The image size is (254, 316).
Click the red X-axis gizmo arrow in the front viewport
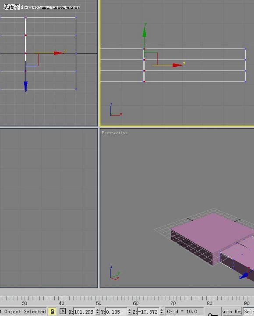click(x=178, y=65)
